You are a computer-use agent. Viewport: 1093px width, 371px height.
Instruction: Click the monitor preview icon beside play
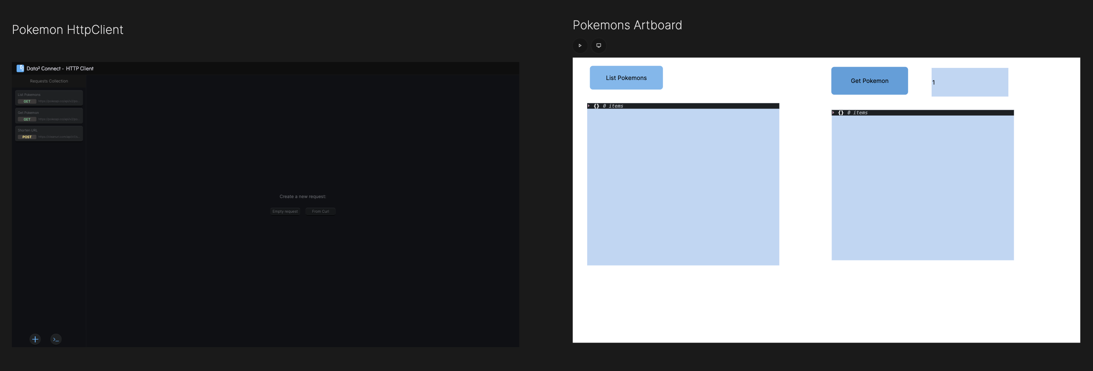[x=598, y=45]
